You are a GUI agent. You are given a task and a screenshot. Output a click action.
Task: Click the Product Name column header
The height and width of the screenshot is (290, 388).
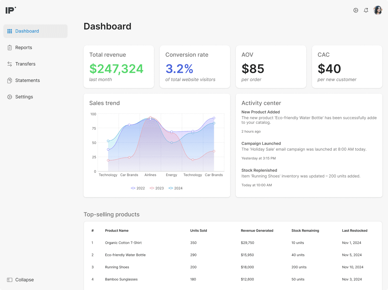(x=117, y=230)
